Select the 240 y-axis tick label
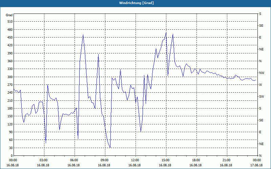 pyautogui.click(x=11, y=93)
